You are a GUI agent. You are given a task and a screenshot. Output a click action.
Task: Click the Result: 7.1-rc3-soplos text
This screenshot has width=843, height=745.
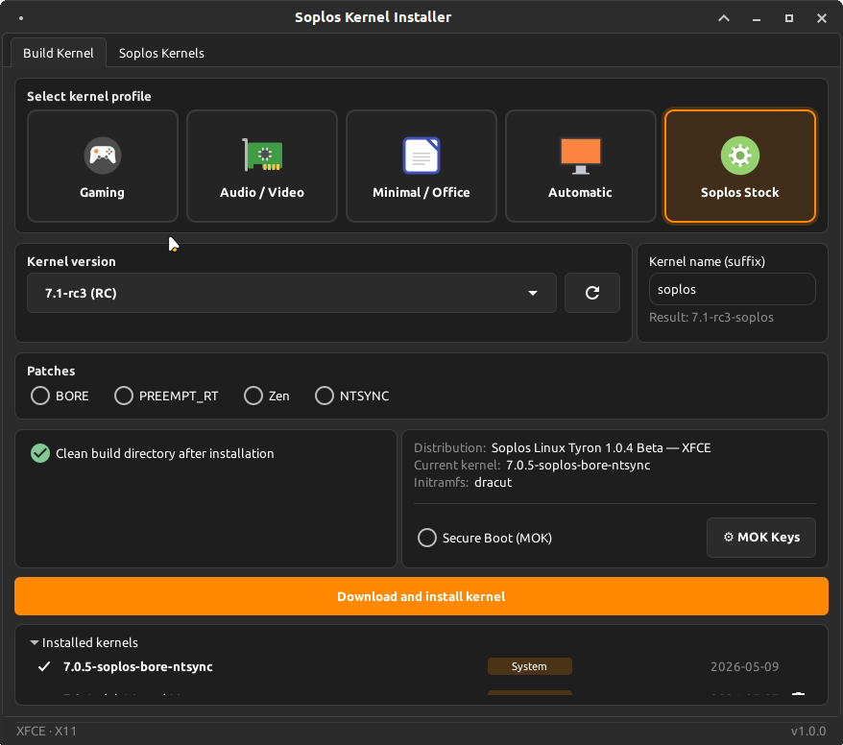tap(711, 317)
